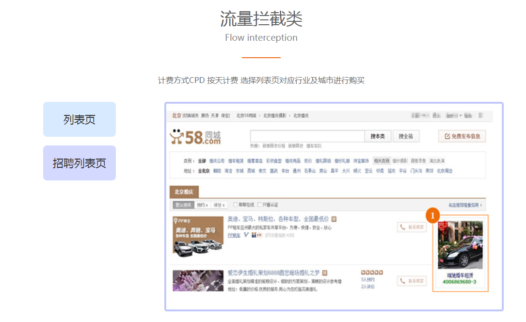Filter address by 东城
The width and height of the screenshot is (526, 322).
(239, 171)
